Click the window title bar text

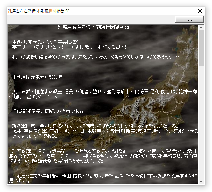click(x=38, y=11)
